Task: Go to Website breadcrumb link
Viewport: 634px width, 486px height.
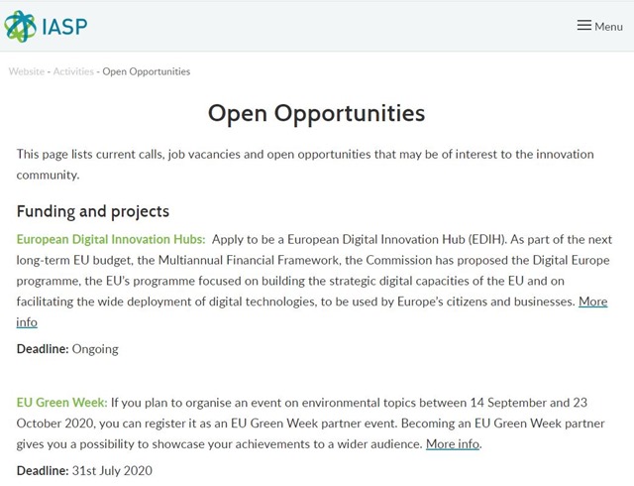Action: pos(27,71)
